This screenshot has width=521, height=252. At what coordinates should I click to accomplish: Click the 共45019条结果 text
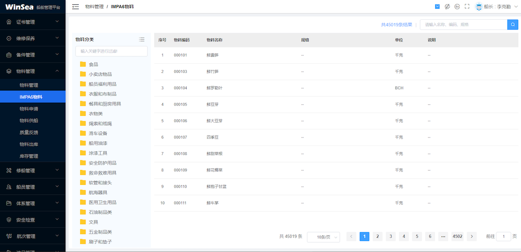397,25
